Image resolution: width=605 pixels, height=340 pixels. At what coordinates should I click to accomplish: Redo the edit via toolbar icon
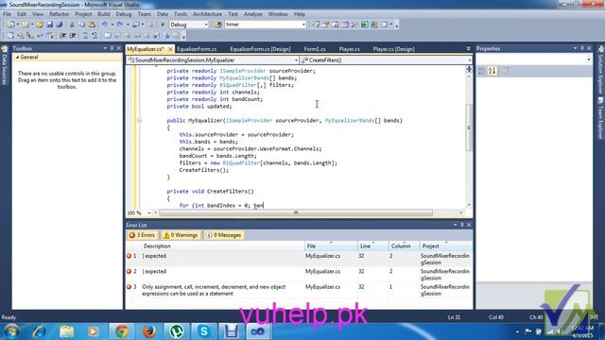120,25
